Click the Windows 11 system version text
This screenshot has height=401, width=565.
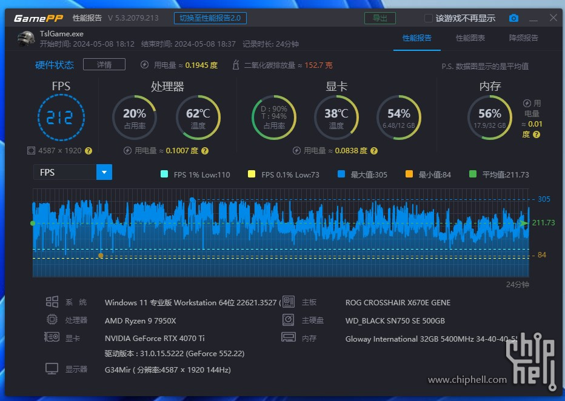(192, 302)
